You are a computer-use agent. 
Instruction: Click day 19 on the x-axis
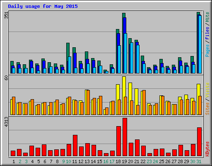pyautogui.click(x=124, y=161)
